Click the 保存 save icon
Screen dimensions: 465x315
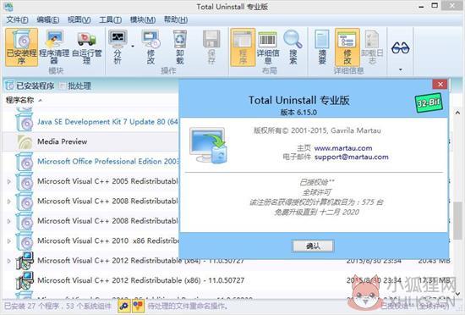pos(211,47)
